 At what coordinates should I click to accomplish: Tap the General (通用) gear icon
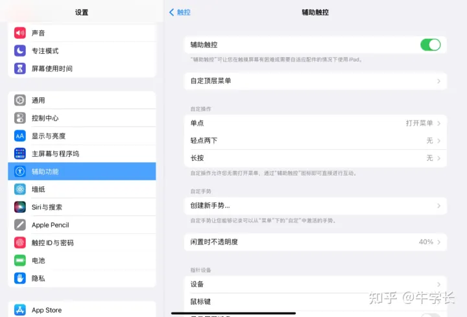point(20,100)
